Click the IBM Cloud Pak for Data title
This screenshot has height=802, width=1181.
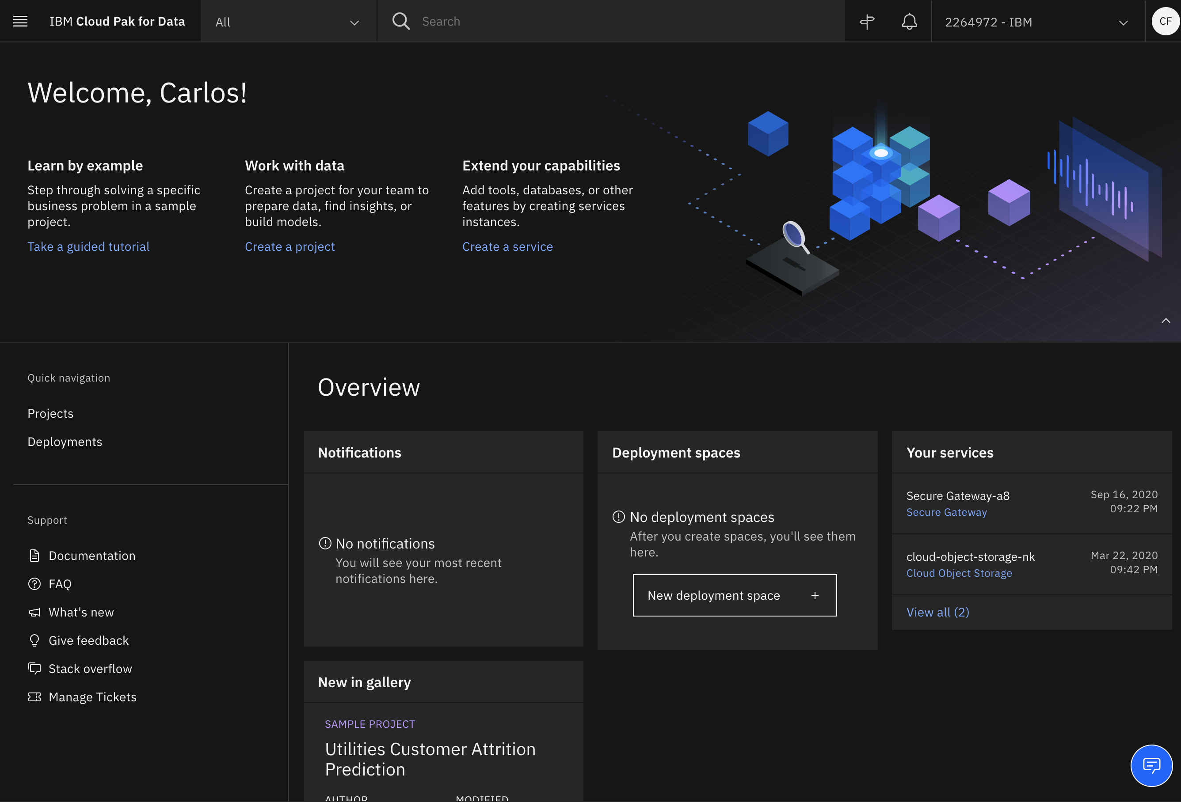point(117,21)
